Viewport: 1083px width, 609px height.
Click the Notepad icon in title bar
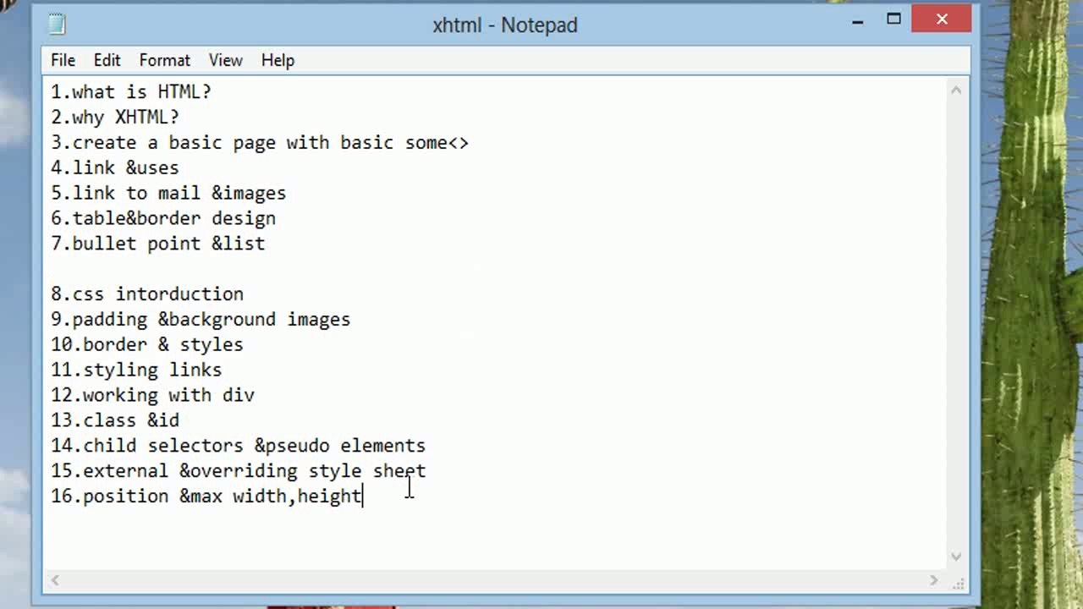pos(58,25)
